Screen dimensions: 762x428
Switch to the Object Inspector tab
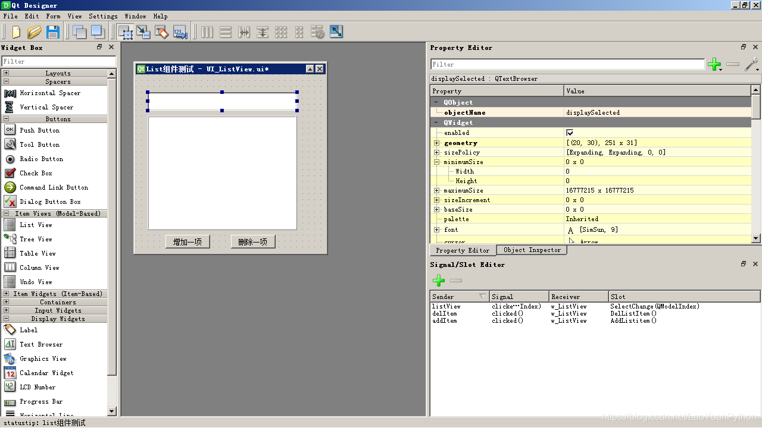[532, 250]
